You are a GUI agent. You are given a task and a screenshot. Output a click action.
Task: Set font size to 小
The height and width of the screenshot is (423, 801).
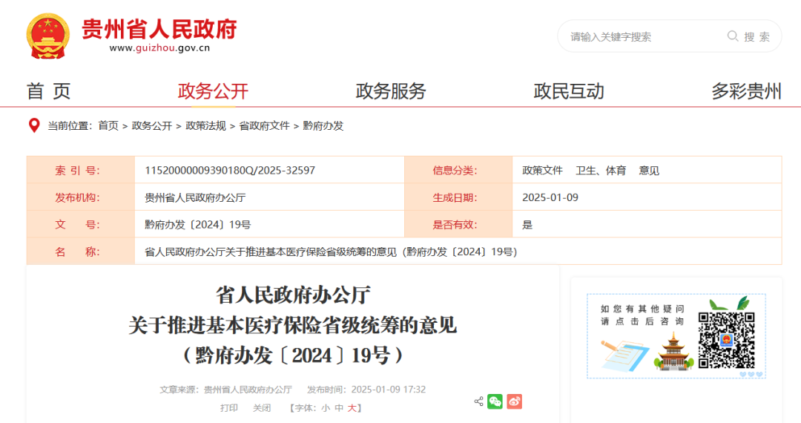coord(326,408)
